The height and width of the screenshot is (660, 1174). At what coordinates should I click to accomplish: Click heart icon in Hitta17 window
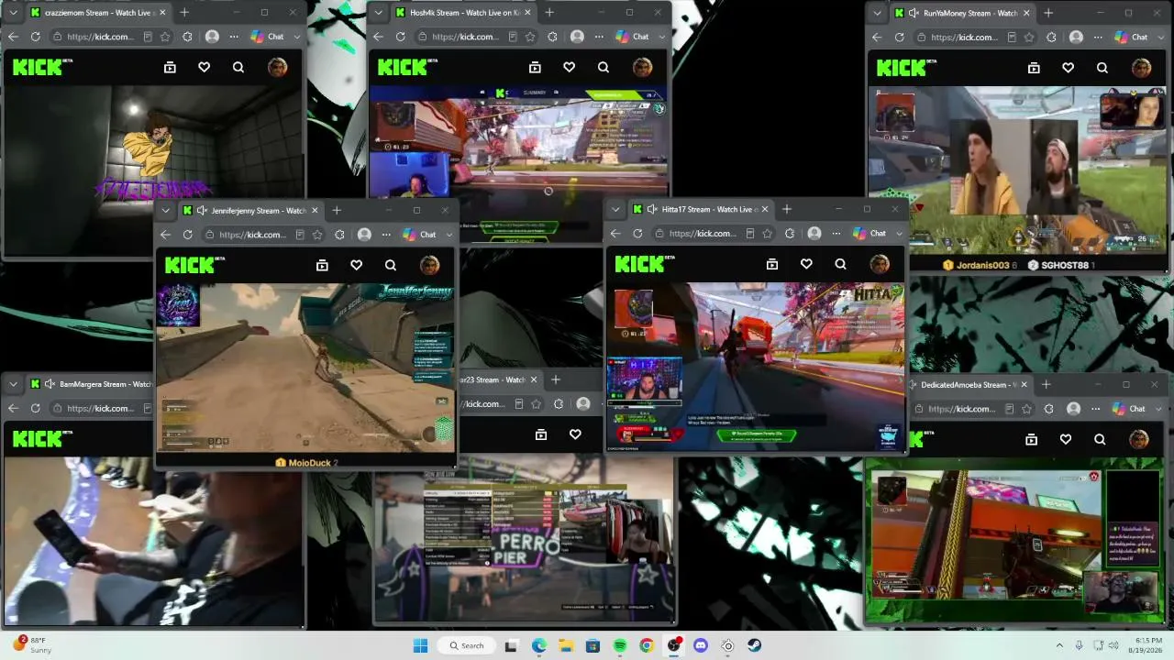(x=806, y=264)
